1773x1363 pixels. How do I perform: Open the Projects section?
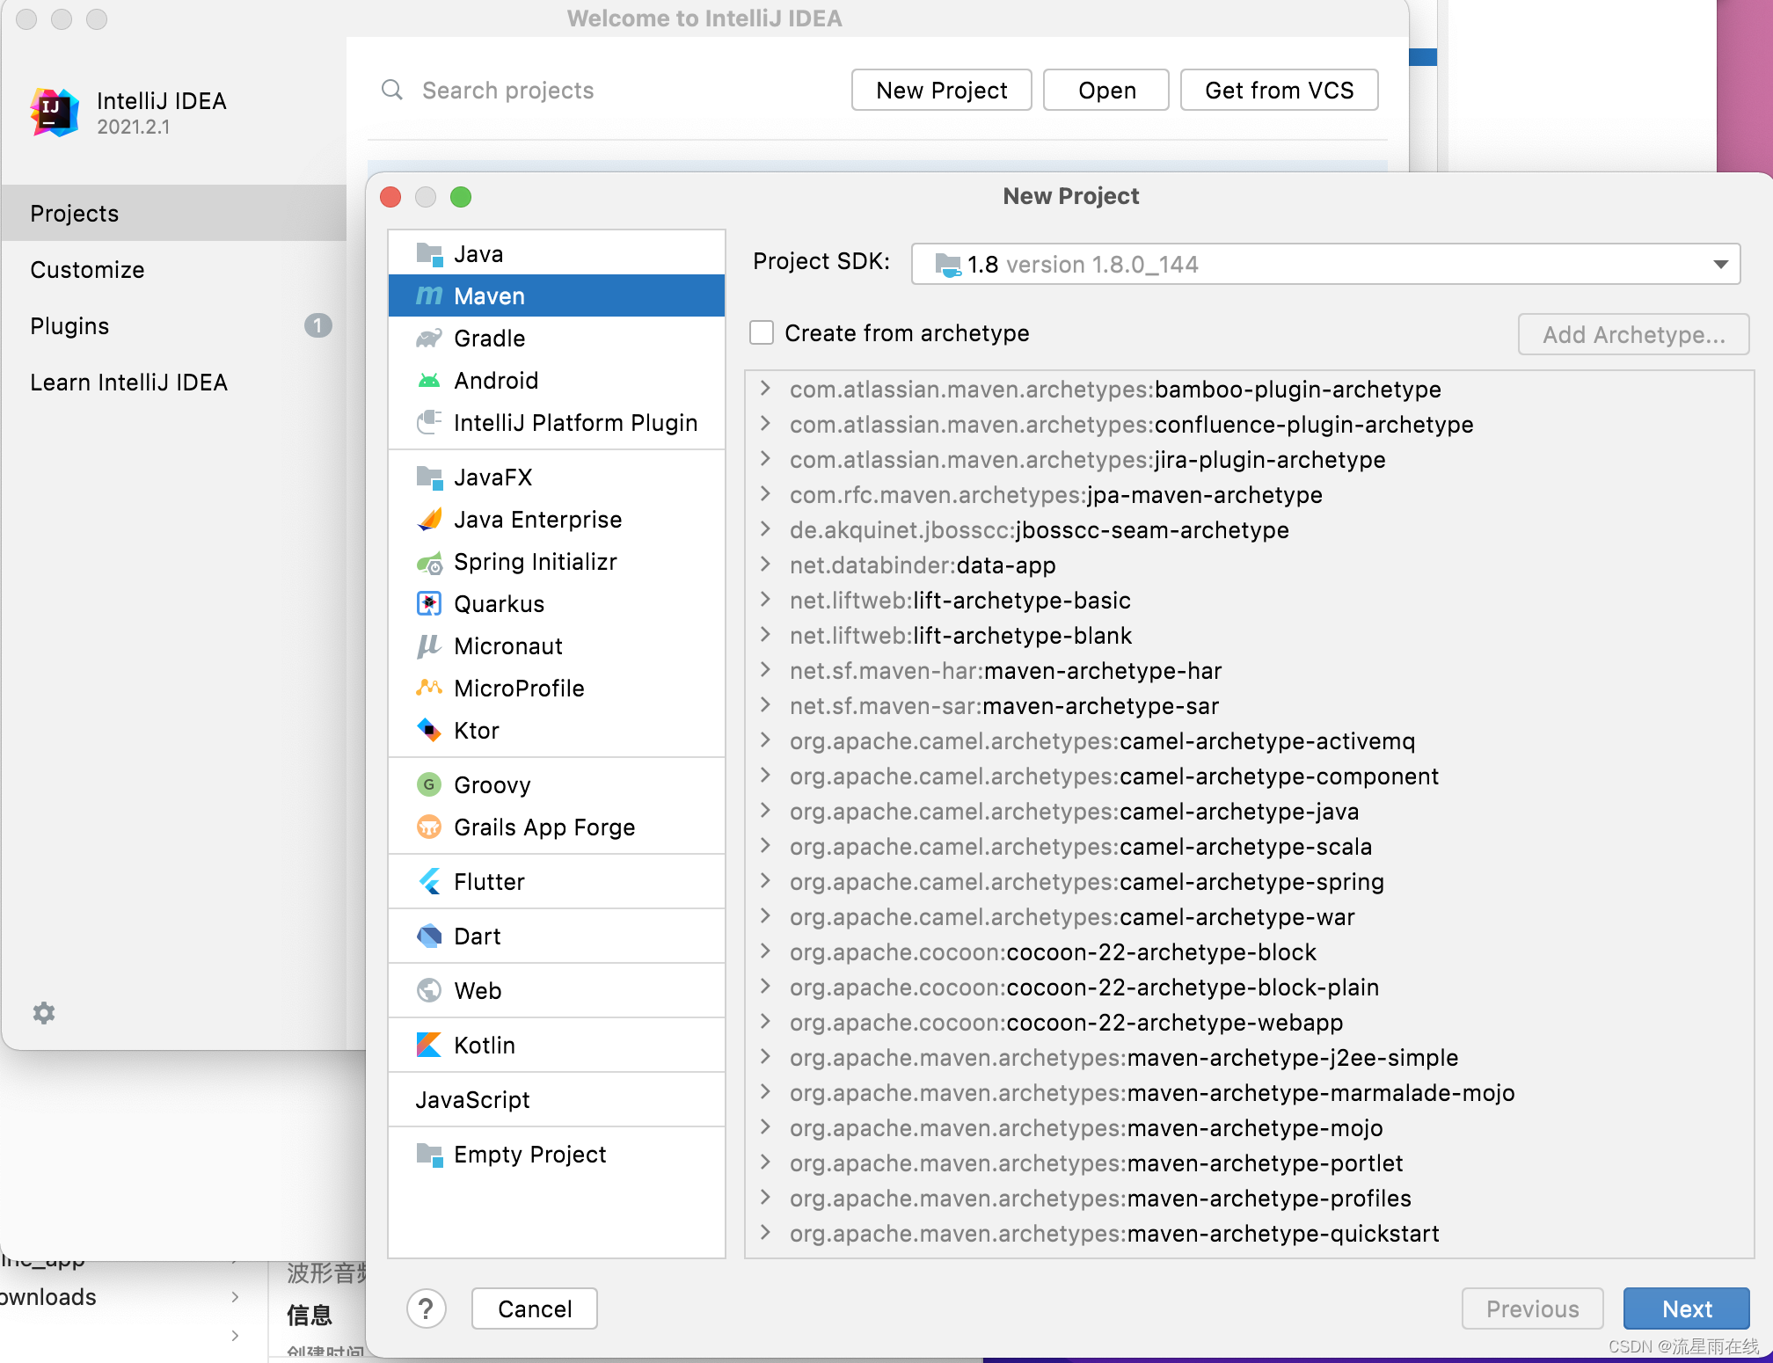(x=174, y=214)
